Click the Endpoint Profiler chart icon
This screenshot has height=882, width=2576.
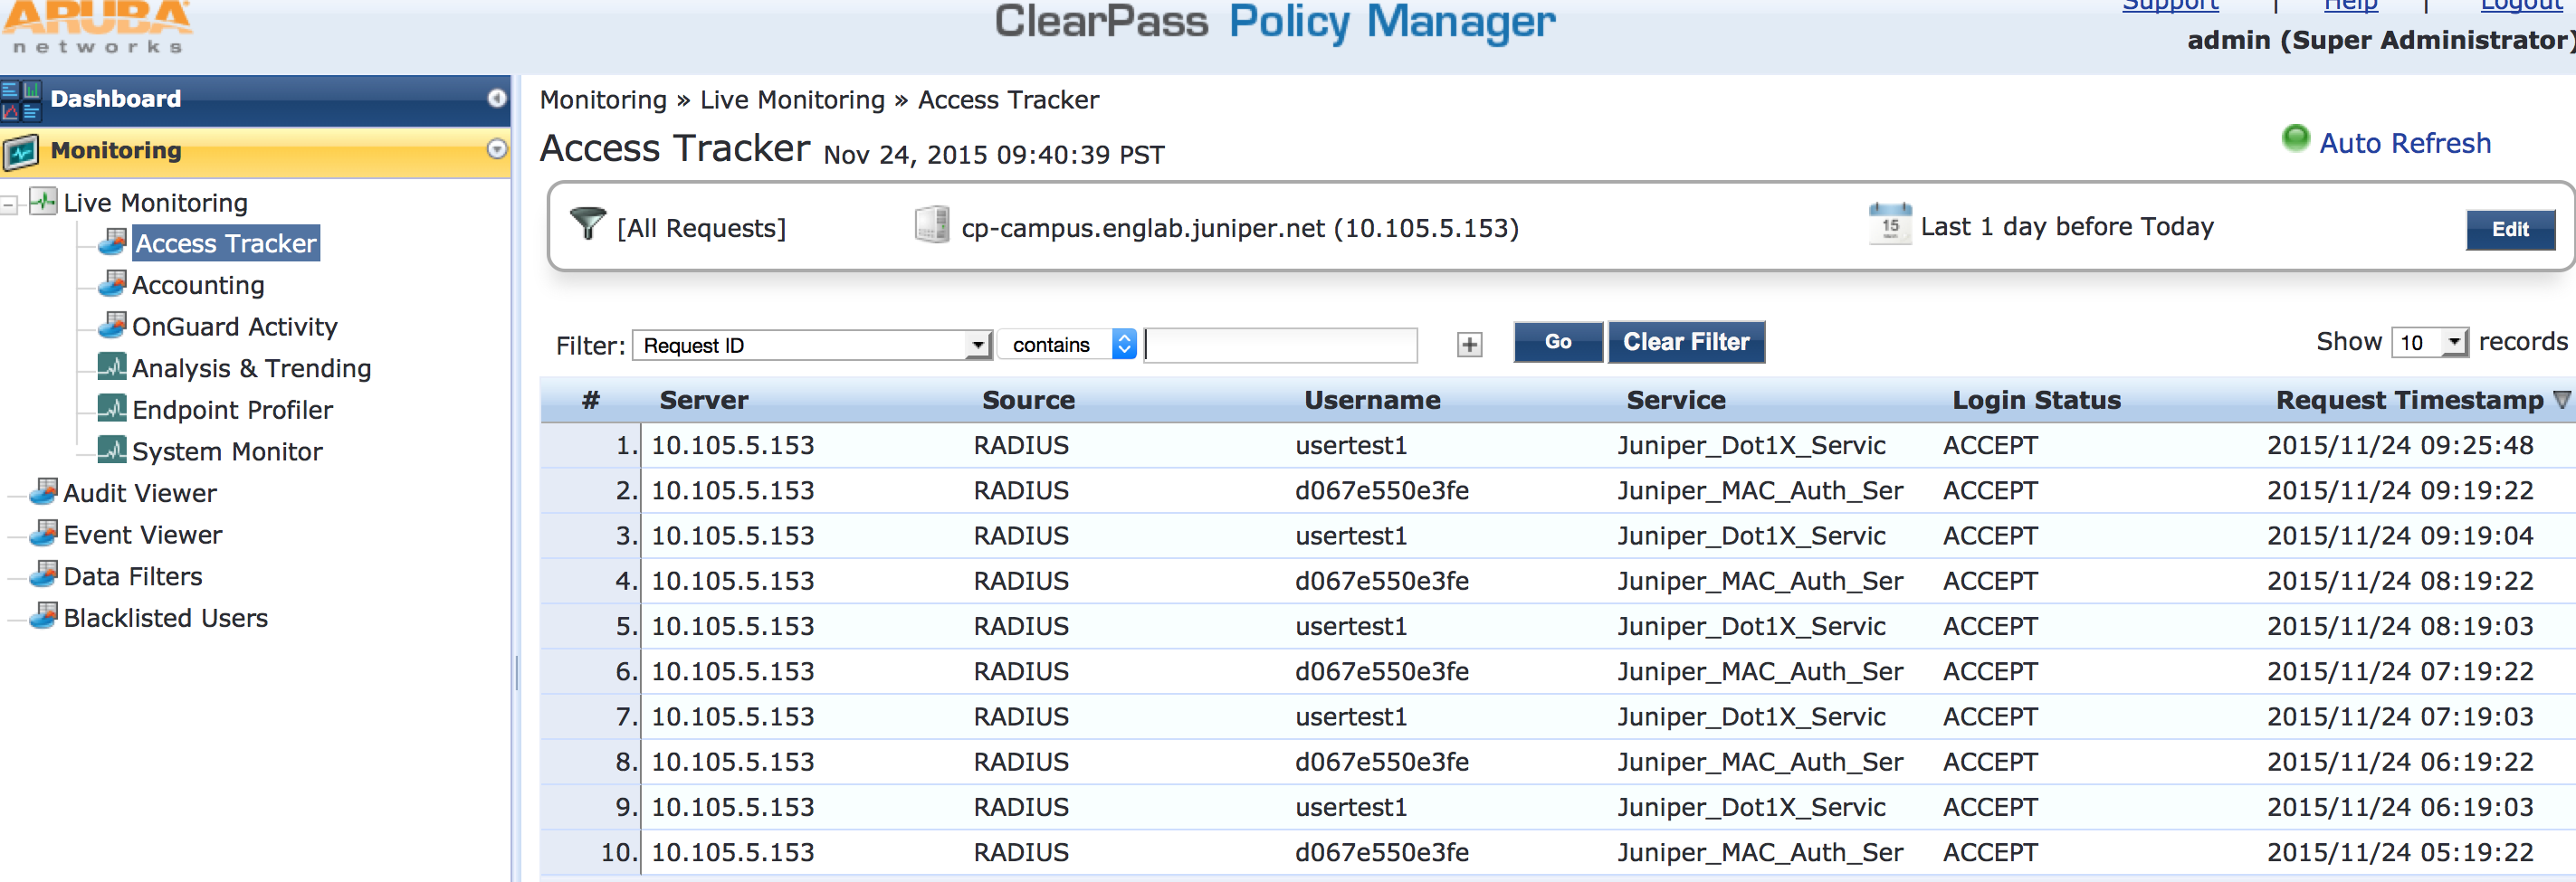(111, 409)
